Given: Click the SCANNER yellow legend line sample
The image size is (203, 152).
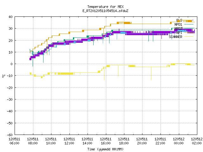Looking at the screenshot, I should tap(189, 37).
